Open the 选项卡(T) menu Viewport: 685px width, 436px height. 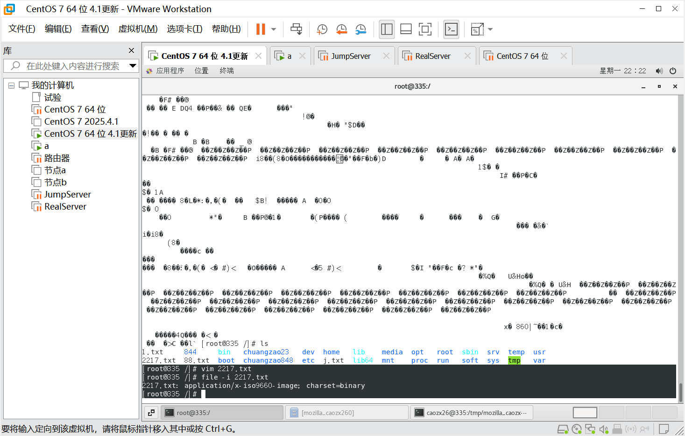(x=185, y=29)
